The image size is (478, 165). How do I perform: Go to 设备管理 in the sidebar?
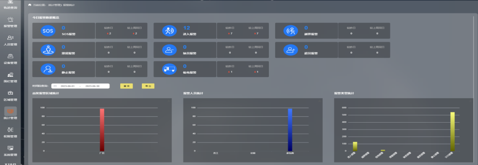(10, 59)
